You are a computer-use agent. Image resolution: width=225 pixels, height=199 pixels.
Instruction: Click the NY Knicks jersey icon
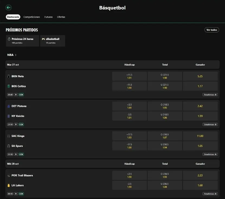click(x=9, y=116)
